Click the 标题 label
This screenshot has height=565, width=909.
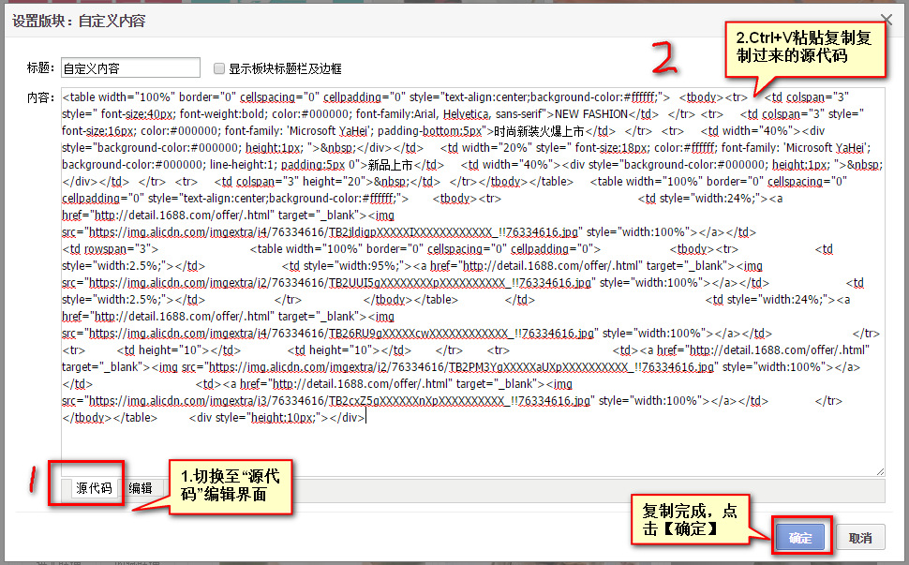click(x=40, y=67)
